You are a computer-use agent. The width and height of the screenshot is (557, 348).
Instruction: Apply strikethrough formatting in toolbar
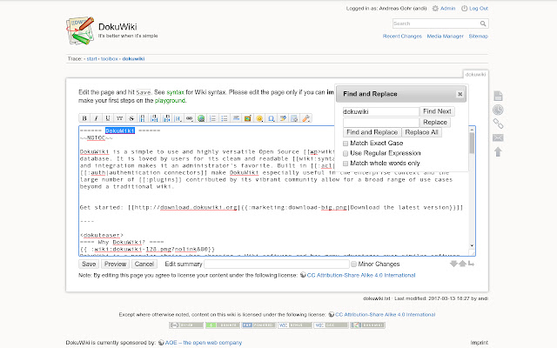[131, 118]
